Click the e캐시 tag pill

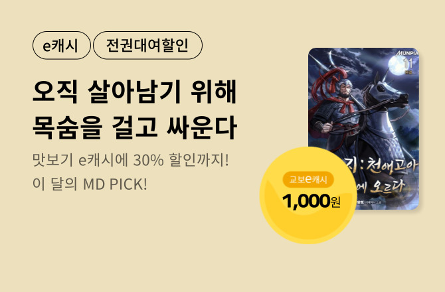point(62,45)
